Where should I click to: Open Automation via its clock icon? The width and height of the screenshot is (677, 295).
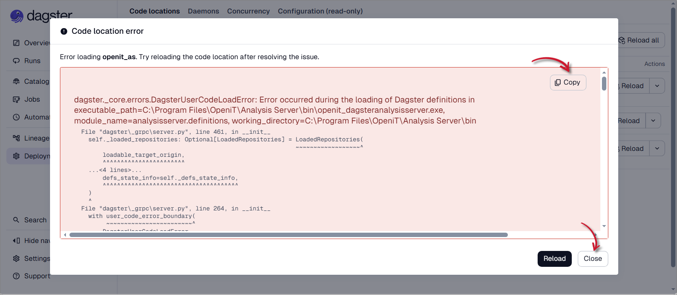pos(16,117)
